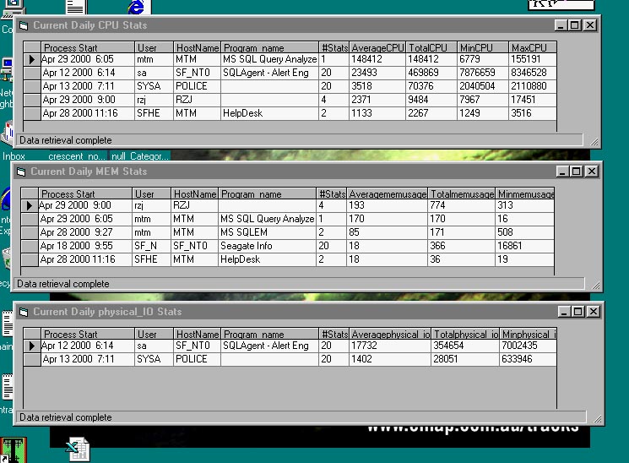Click the MinCPU column header
The image size is (629, 463).
pyautogui.click(x=483, y=47)
